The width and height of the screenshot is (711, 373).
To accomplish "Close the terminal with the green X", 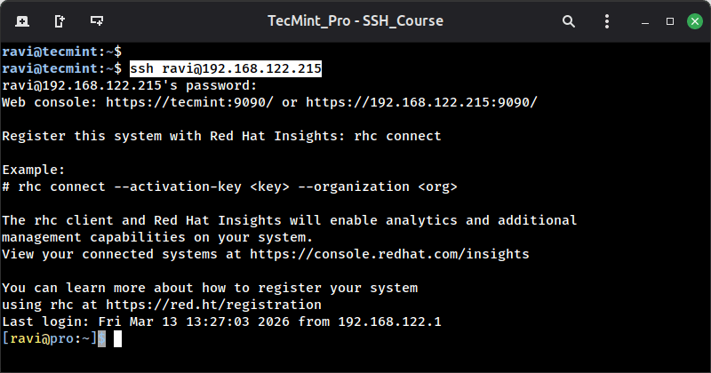I will point(691,20).
